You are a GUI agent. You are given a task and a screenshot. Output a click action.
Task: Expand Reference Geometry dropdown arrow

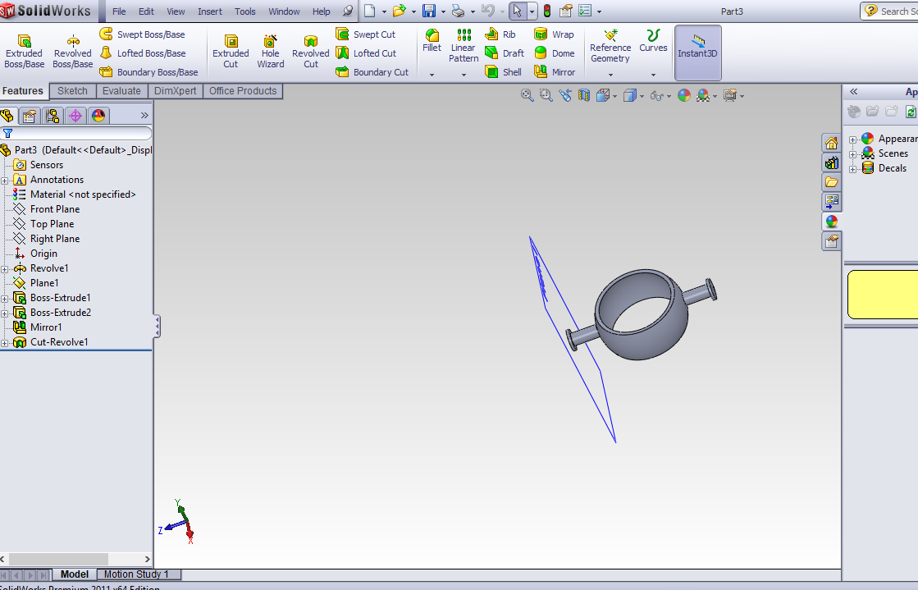pos(610,75)
